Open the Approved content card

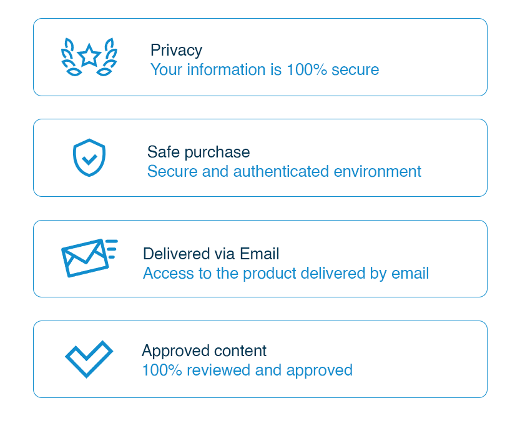(260, 359)
